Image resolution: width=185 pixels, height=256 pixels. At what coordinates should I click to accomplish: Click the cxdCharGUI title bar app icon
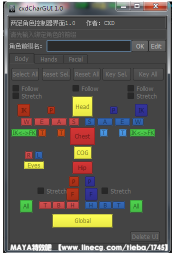pos(12,8)
